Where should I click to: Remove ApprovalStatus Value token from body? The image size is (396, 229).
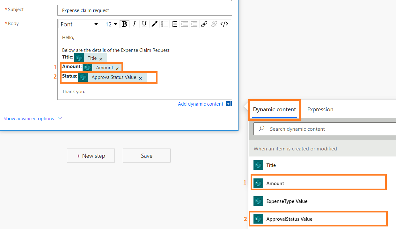pyautogui.click(x=140, y=78)
